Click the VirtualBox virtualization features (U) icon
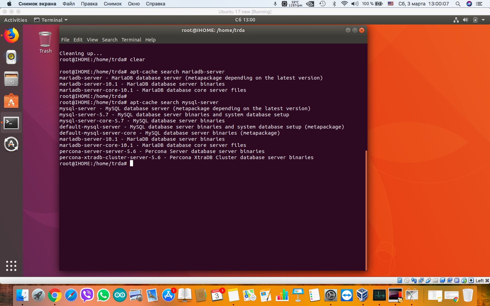490x306 pixels. pyautogui.click(x=457, y=281)
